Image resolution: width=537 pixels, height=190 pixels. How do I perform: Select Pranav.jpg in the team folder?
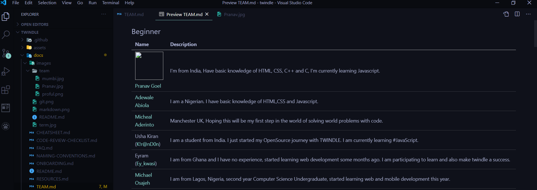(x=53, y=86)
